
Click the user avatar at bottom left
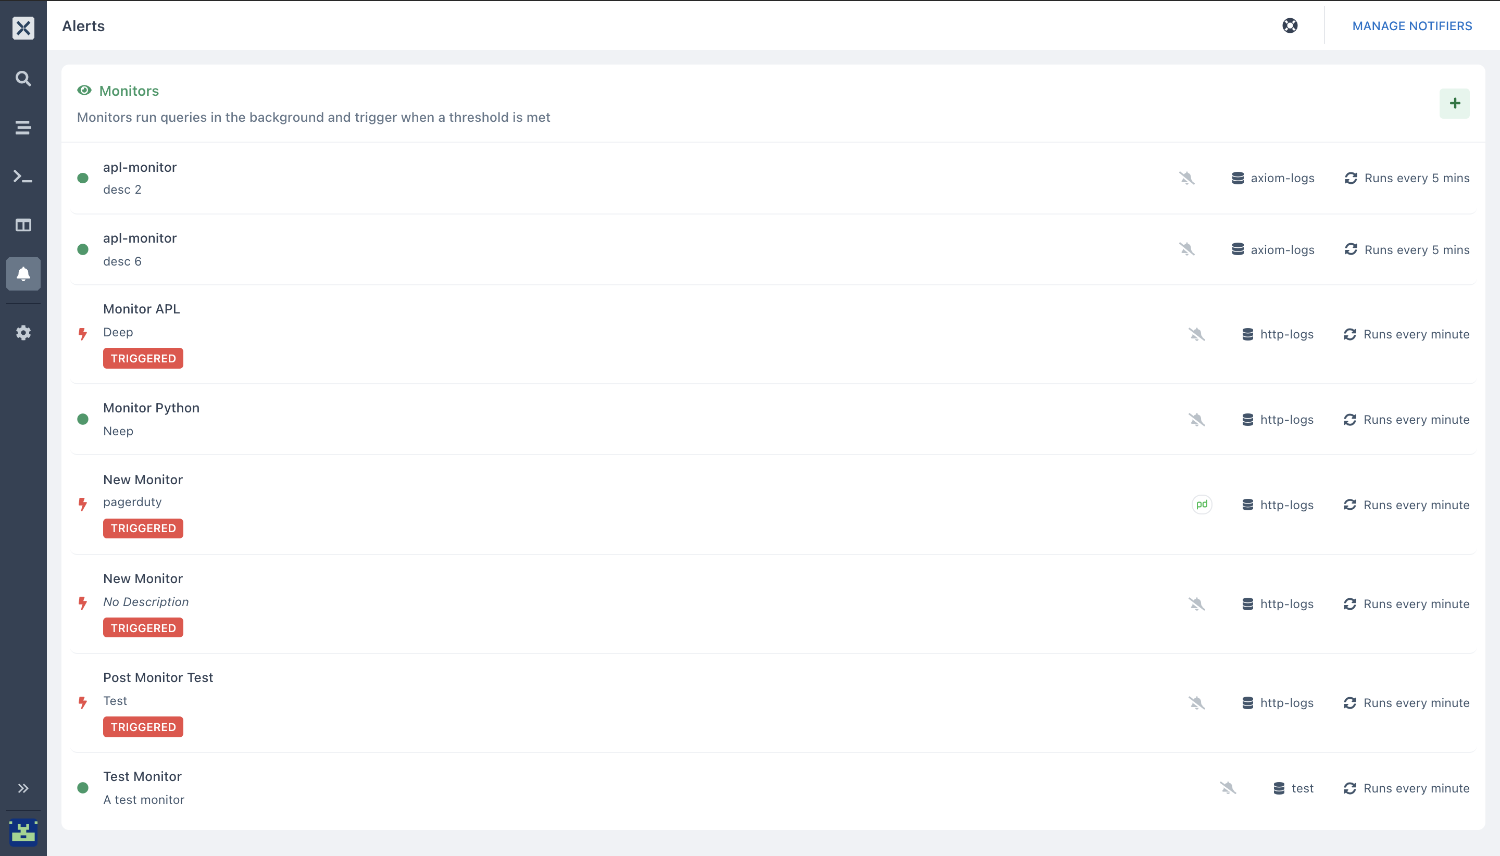pos(23,833)
